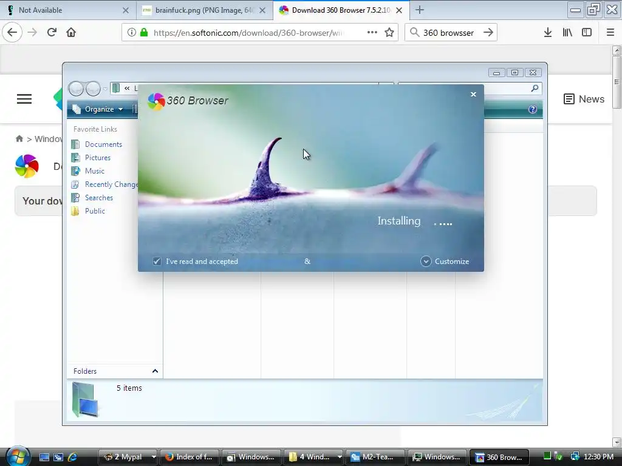
Task: Open Firefox home page icon
Action: [71, 33]
